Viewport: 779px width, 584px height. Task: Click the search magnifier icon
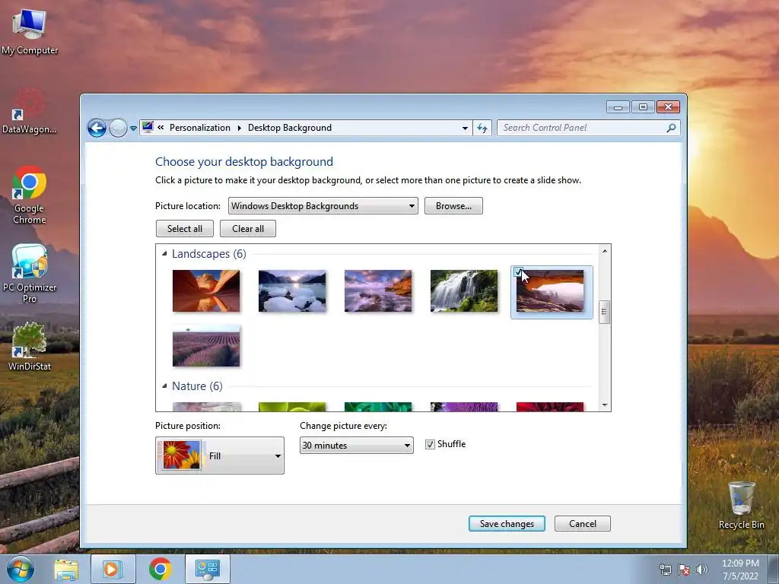671,128
